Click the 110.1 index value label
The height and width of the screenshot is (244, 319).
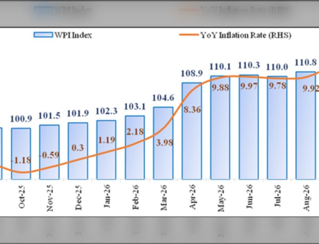click(x=220, y=67)
